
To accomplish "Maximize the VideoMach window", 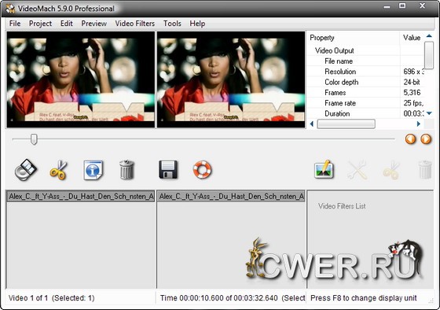I will pos(402,6).
